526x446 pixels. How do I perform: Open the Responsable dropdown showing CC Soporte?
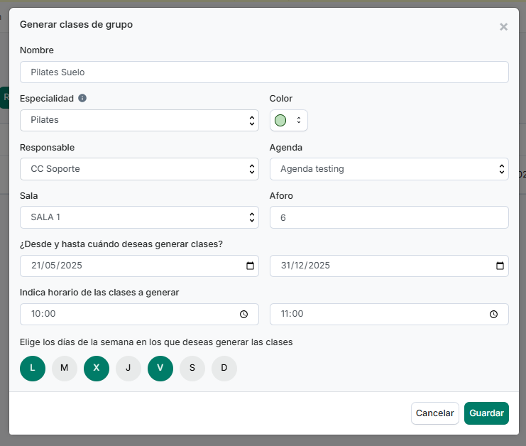tap(139, 169)
